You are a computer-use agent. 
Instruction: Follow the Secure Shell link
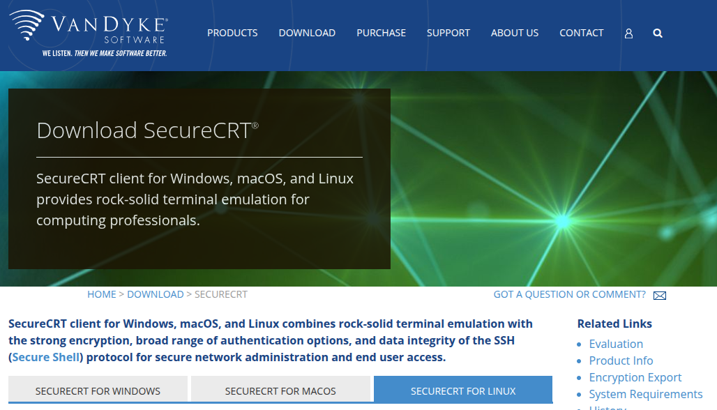pos(46,357)
